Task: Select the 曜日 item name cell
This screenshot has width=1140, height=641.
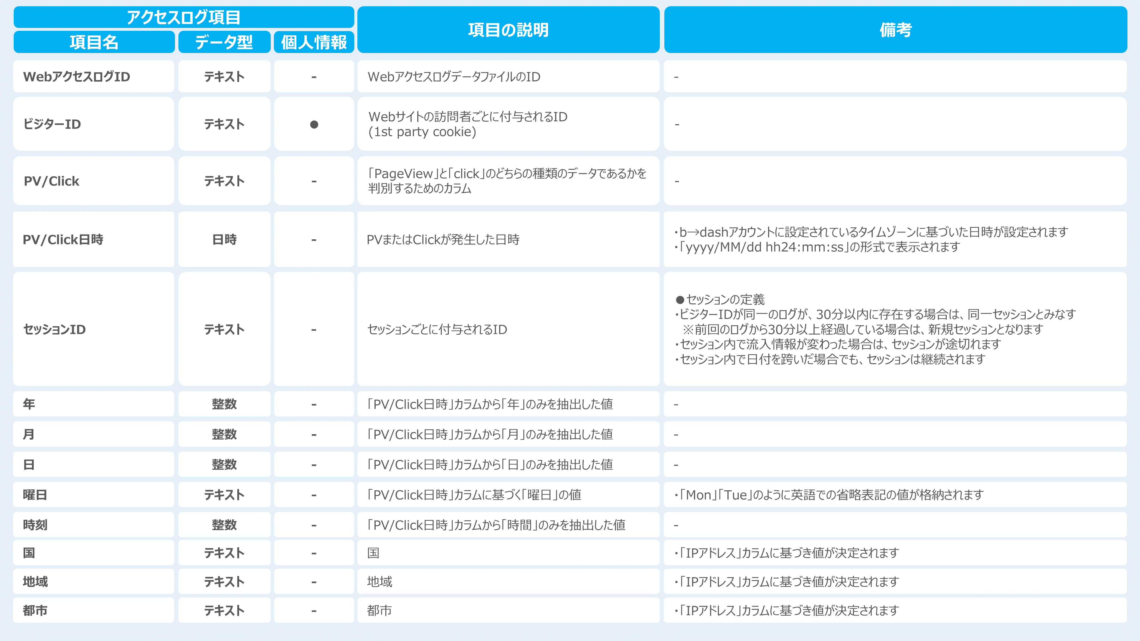Action: coord(35,495)
